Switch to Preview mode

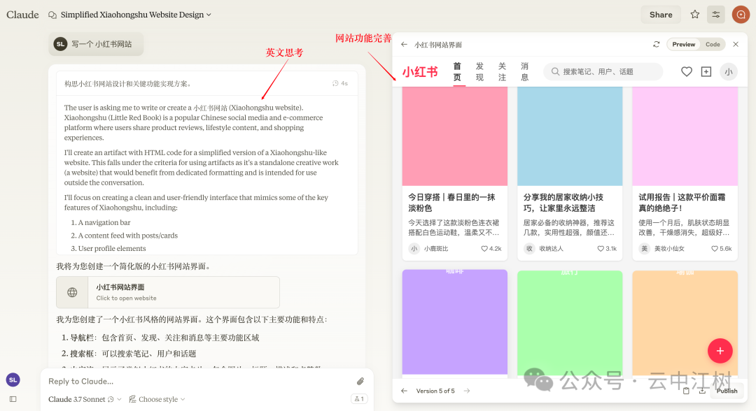tap(684, 44)
